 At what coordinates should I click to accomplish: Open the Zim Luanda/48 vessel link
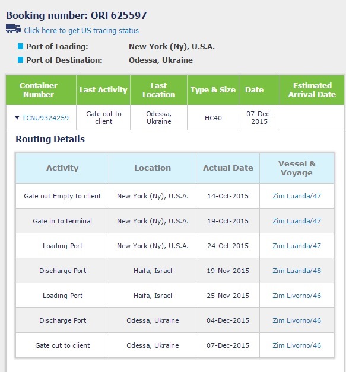point(297,271)
